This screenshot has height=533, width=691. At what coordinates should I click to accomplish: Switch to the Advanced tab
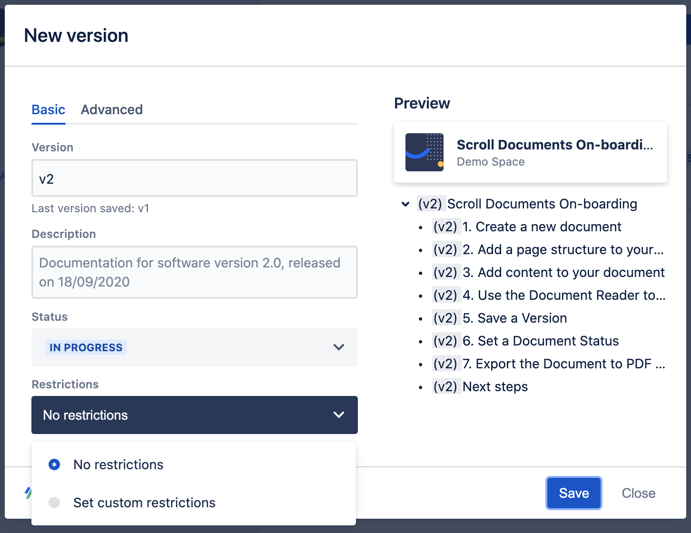[x=111, y=109]
